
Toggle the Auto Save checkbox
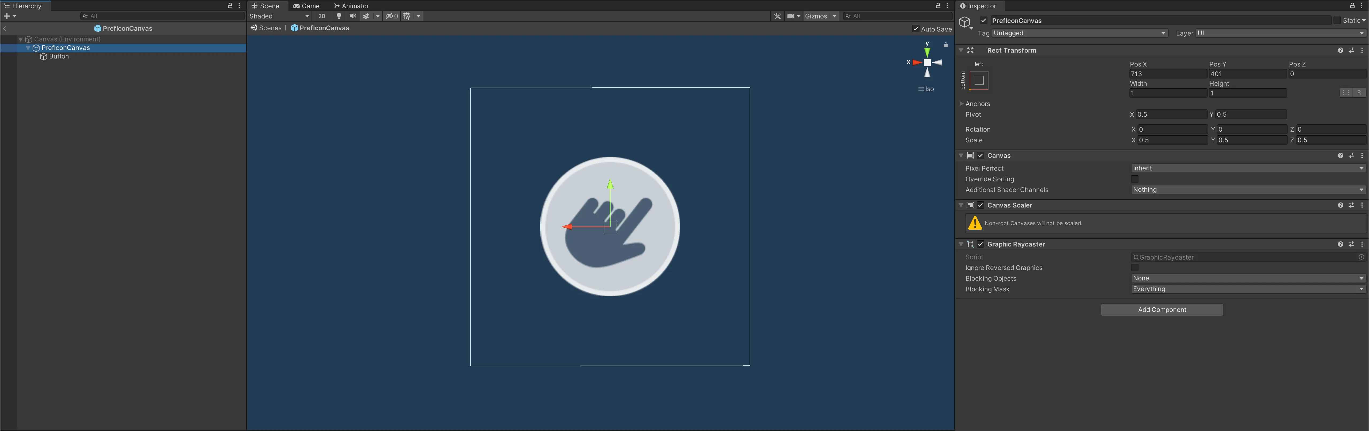click(x=915, y=29)
